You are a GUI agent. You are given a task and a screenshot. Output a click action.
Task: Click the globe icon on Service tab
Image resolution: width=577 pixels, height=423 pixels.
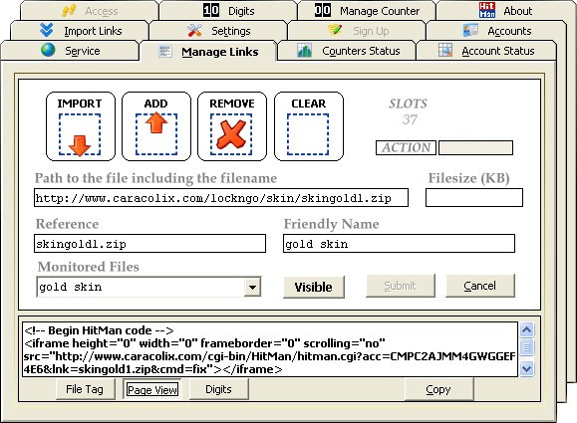pos(48,50)
